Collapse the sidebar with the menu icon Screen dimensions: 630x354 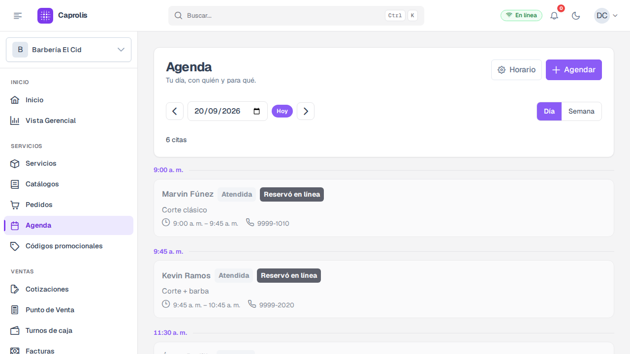18,16
